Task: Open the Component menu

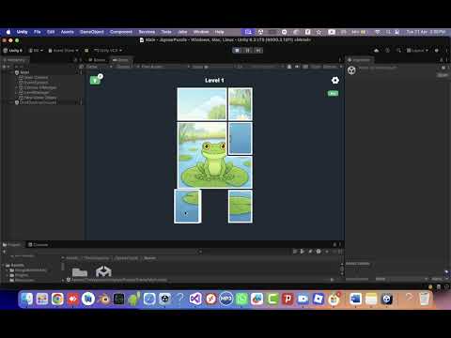Action: pyautogui.click(x=121, y=32)
